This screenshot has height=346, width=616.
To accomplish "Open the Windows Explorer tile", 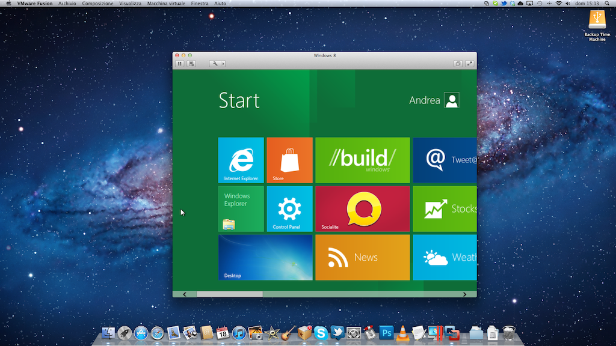I will click(x=241, y=208).
